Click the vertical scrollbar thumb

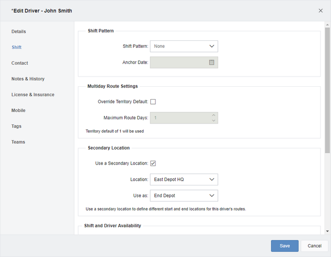tap(327, 90)
